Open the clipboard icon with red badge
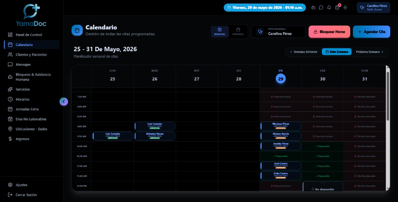 (x=337, y=8)
